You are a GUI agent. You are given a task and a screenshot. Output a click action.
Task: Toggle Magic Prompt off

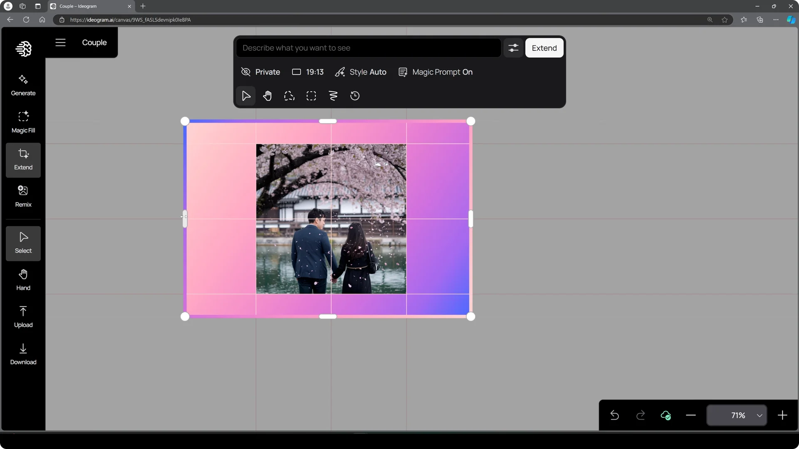[x=436, y=72]
